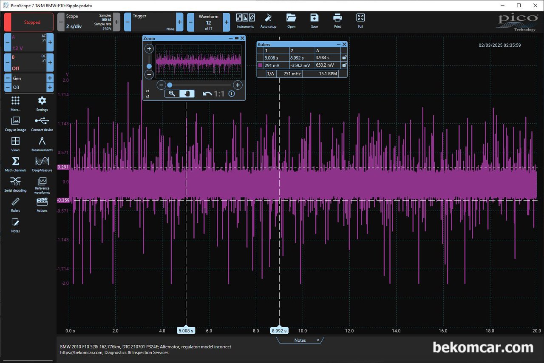Open the Gen signal generator settings
Screen dimensions: 544x363
[x=29, y=78]
